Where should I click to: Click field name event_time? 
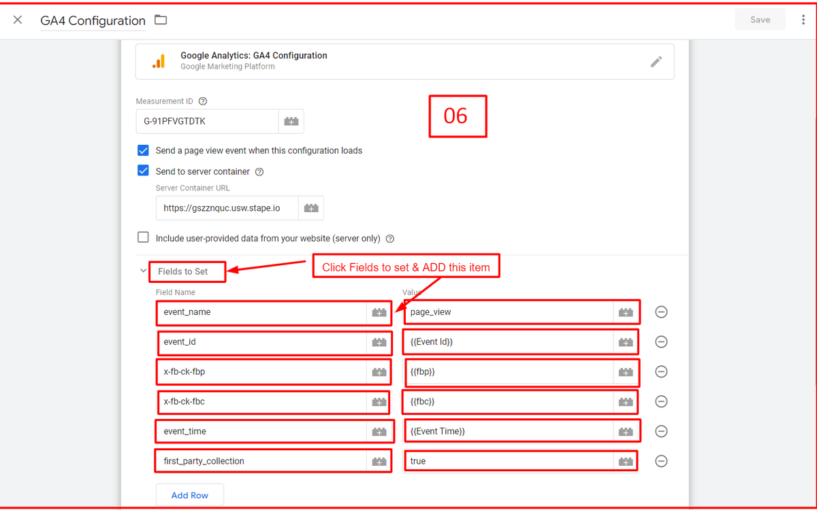pyautogui.click(x=261, y=432)
